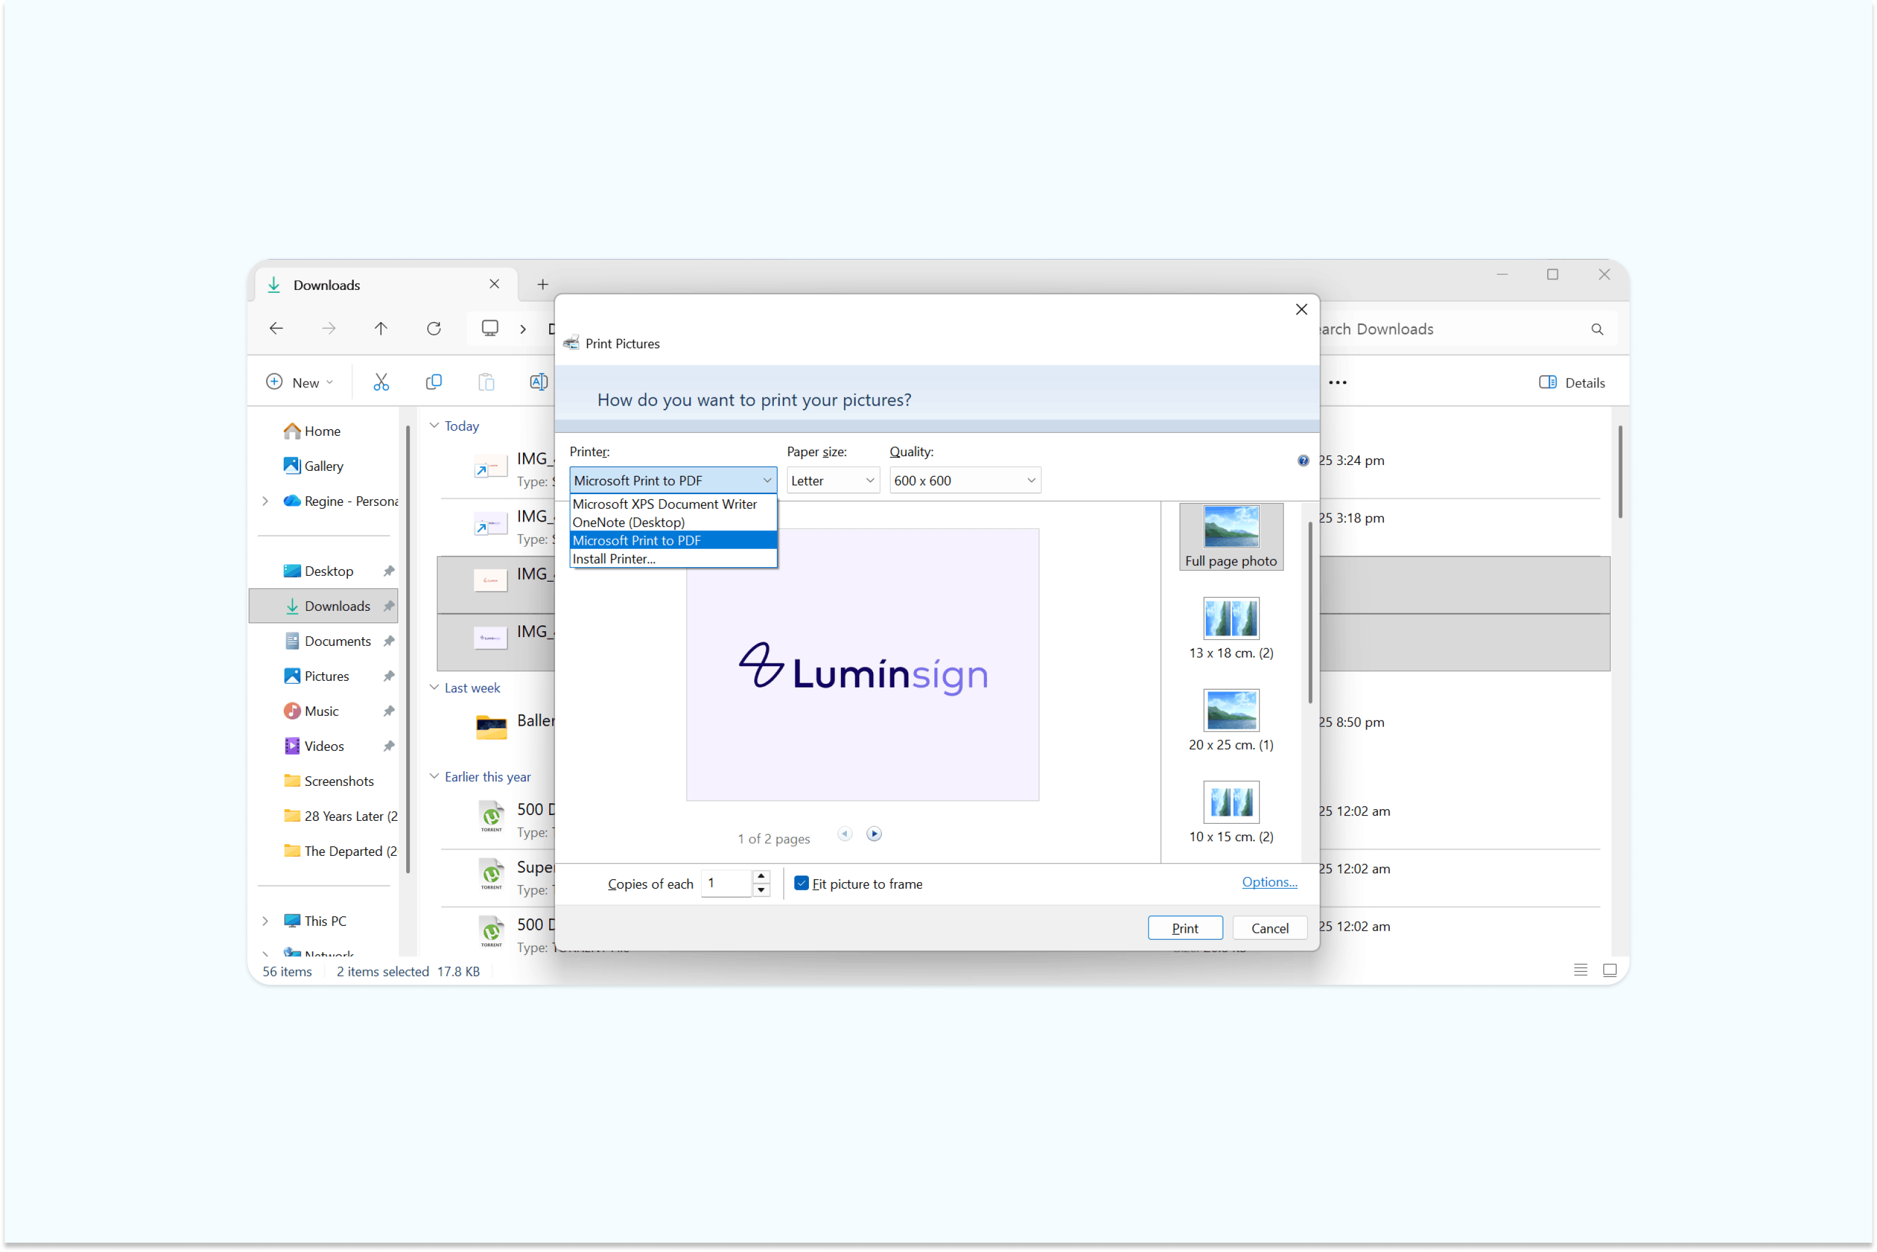This screenshot has width=1877, height=1252.
Task: Toggle the Details pane button
Action: tap(1571, 383)
